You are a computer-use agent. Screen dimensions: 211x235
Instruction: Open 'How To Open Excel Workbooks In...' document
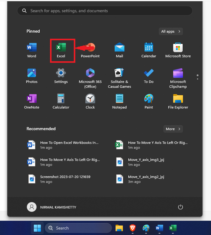click(x=63, y=145)
